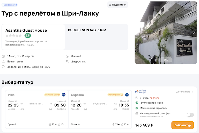Select the Туда flight card
The image size is (199, 133).
pos(35,109)
